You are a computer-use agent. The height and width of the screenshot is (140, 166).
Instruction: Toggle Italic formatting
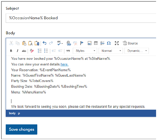coord(17,51)
